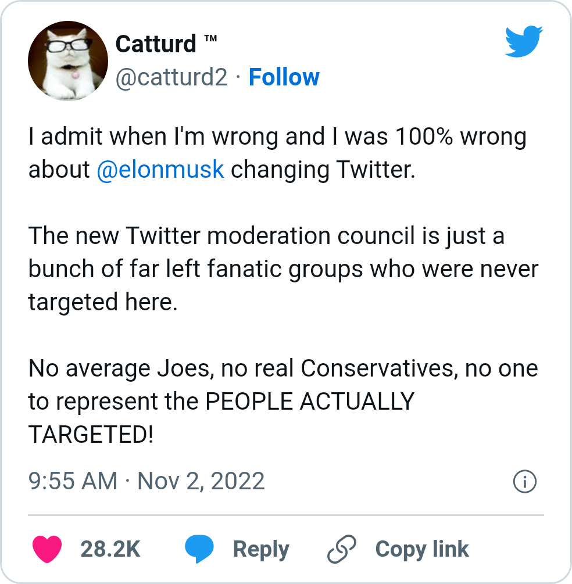Click the Twitter bird logo
This screenshot has width=572, height=584.
click(x=524, y=41)
